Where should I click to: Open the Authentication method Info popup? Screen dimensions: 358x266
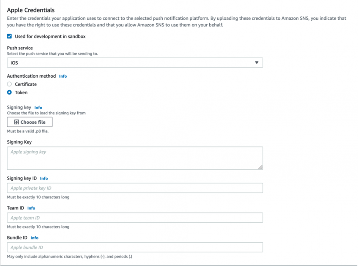click(63, 76)
